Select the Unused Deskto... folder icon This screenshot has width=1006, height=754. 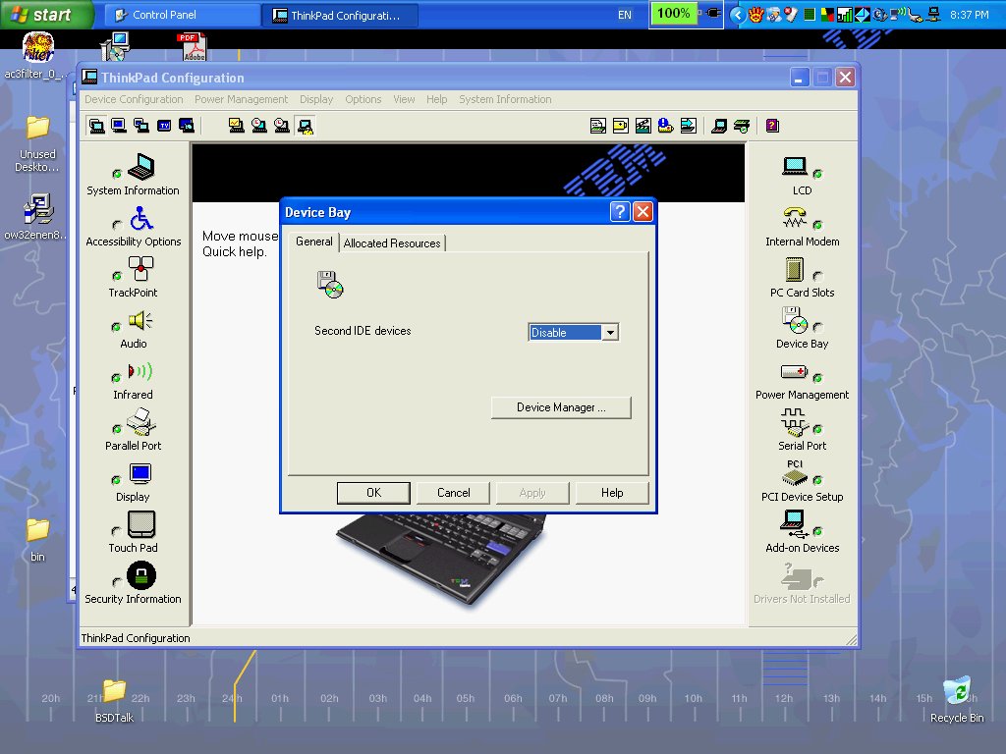point(38,144)
